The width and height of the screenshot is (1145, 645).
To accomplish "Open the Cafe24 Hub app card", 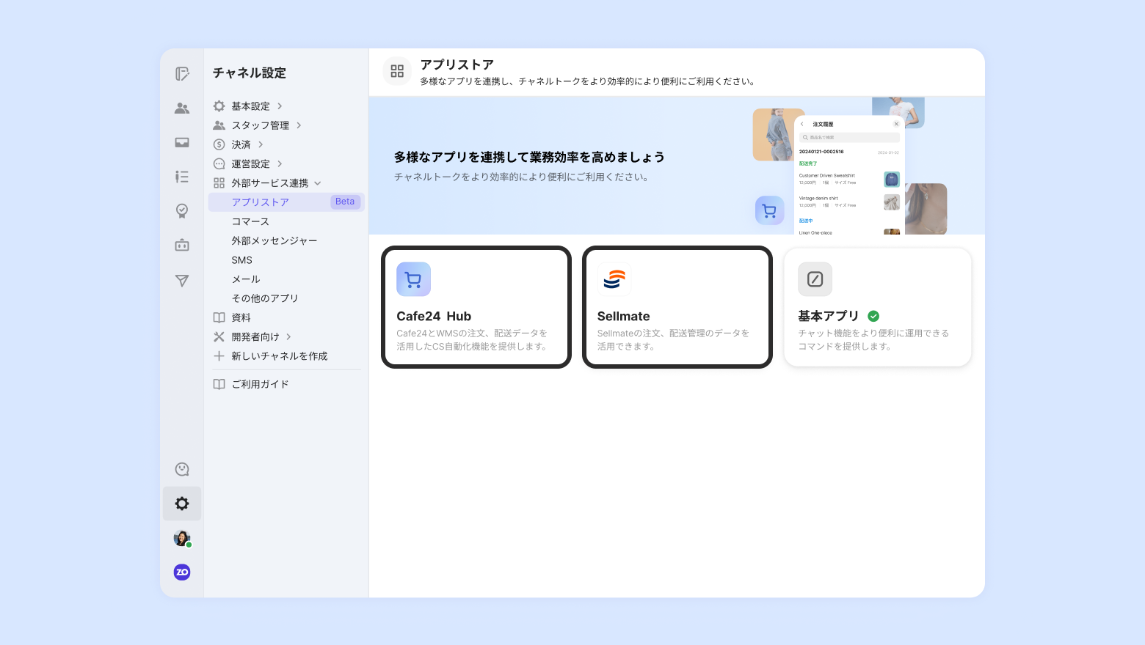I will click(x=476, y=307).
